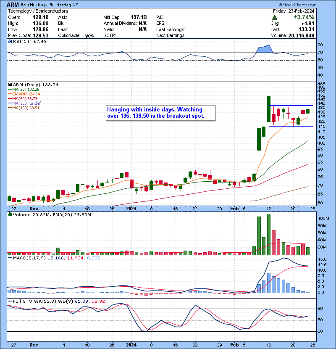Click the Technology / Semiconductors sector label
The image size is (336, 349).
[x=38, y=11]
